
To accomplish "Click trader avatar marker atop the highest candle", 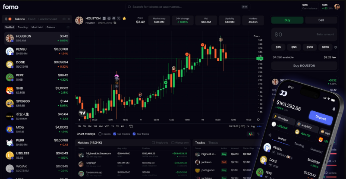I will [220, 40].
